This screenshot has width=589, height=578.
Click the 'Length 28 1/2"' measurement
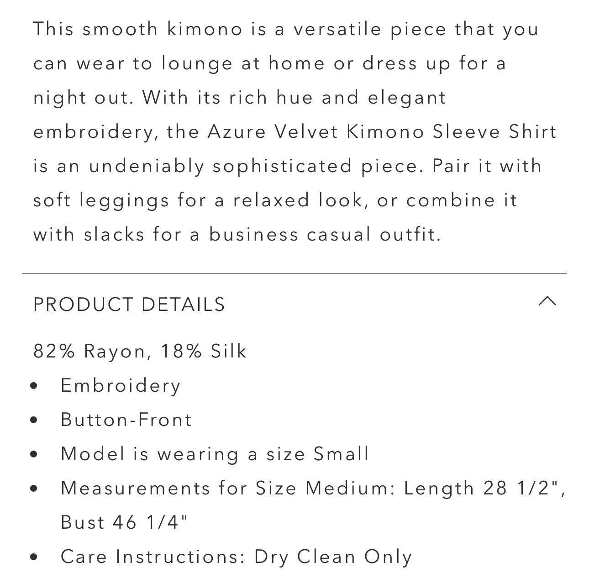[484, 489]
